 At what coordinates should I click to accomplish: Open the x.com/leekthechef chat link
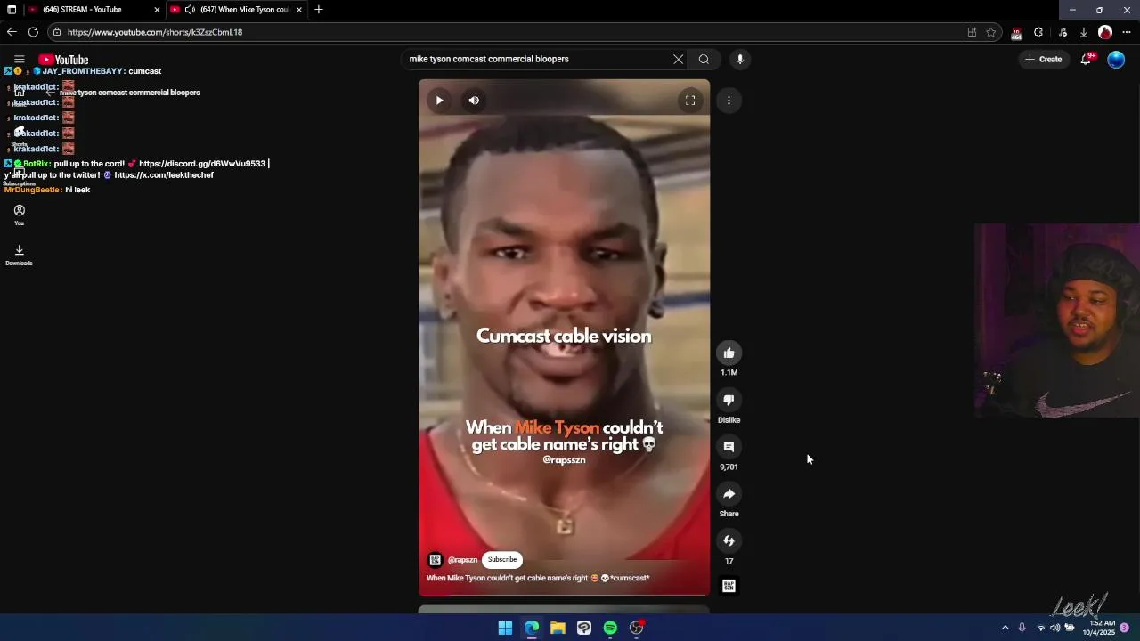click(x=164, y=175)
